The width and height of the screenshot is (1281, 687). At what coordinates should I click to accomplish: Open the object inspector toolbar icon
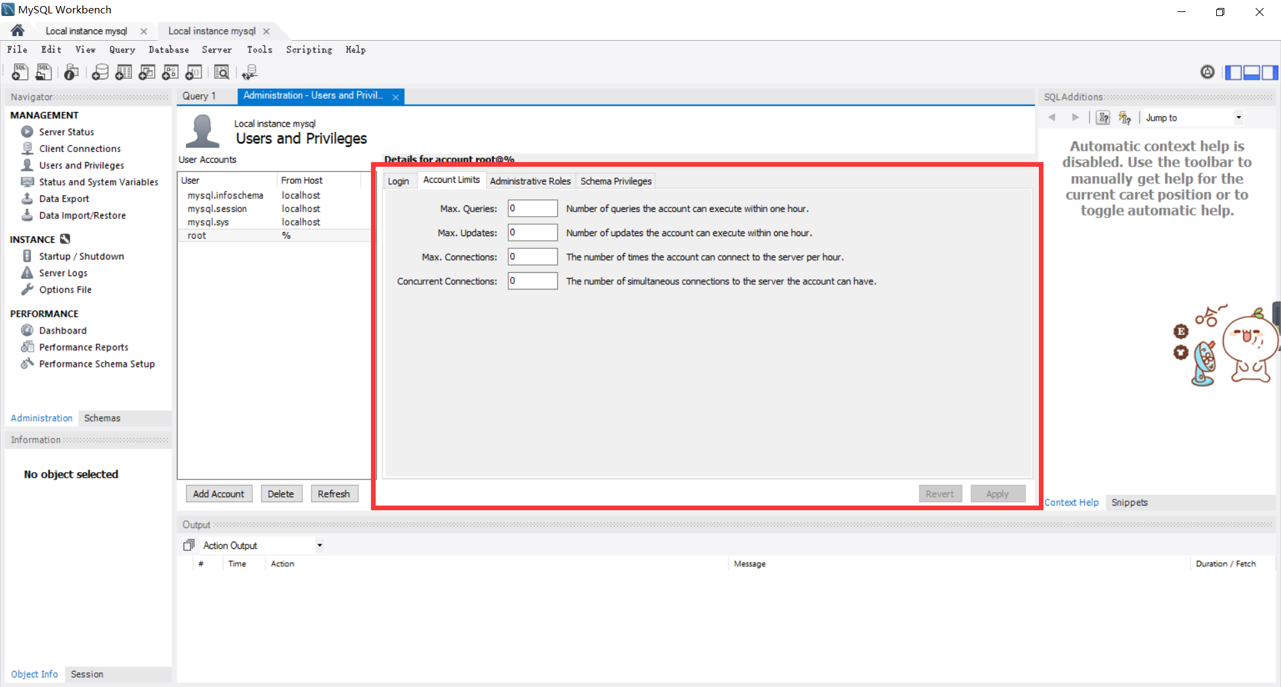coord(71,72)
